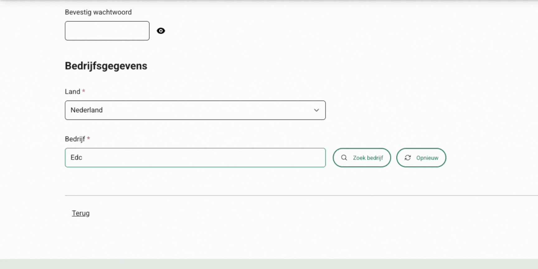Open the Land combo box
Screen dimensions: 538x269
(x=195, y=110)
